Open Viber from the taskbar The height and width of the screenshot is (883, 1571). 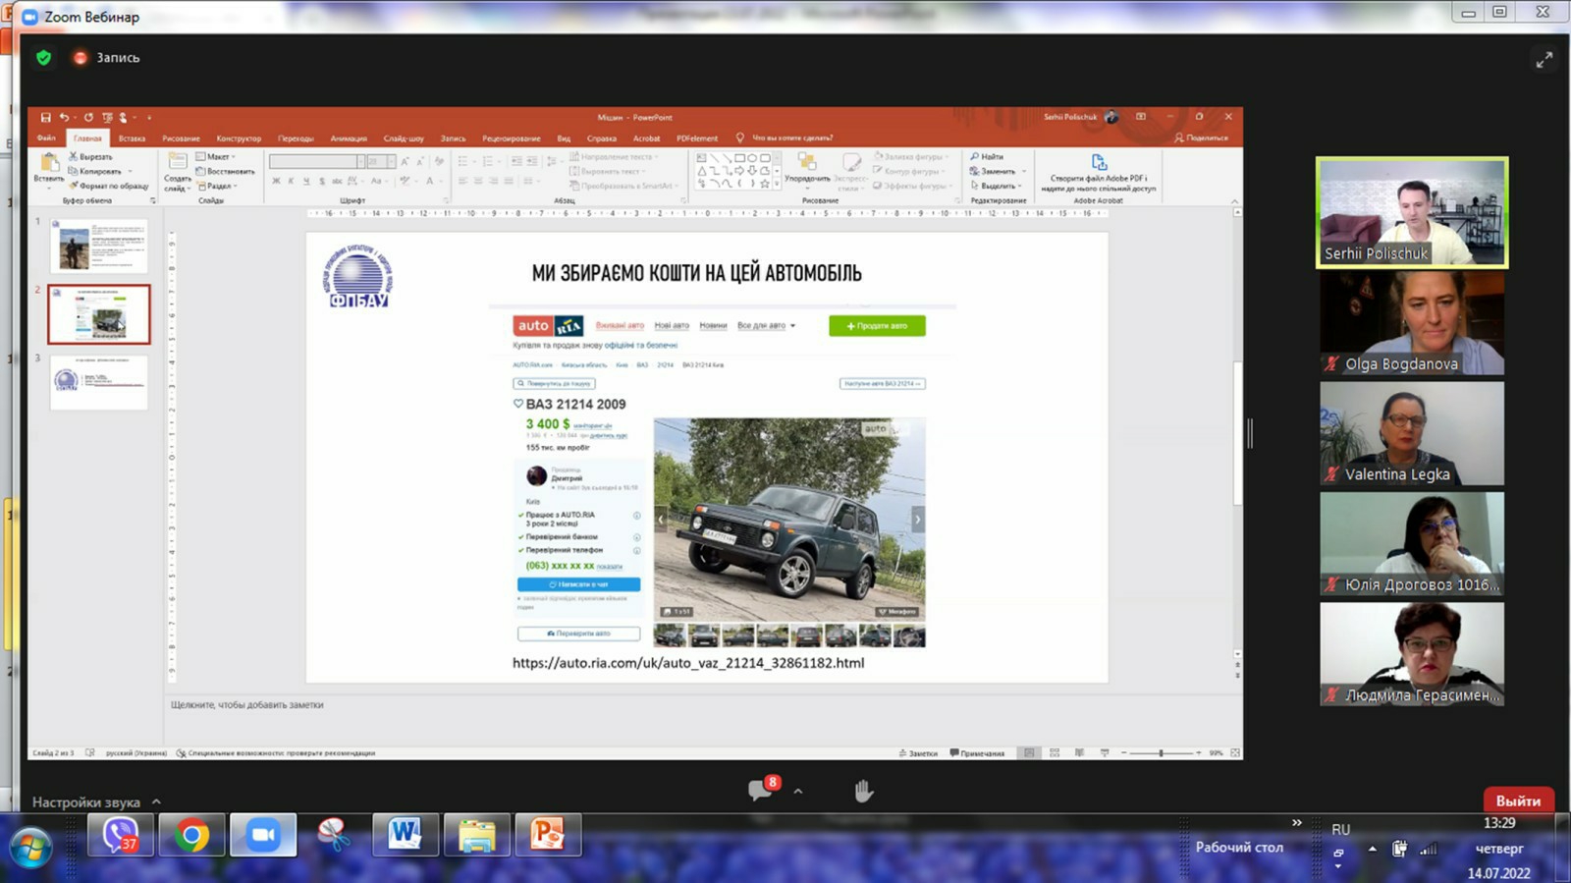pos(120,836)
